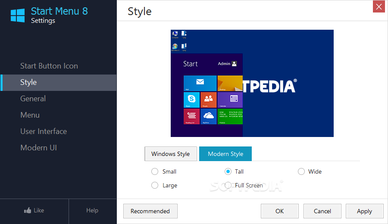
Task: Click the Start Menu 8 desktop icon in preview
Action: (x=175, y=47)
